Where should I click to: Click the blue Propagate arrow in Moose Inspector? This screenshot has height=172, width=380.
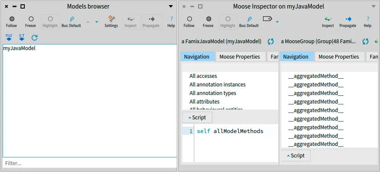[348, 22]
